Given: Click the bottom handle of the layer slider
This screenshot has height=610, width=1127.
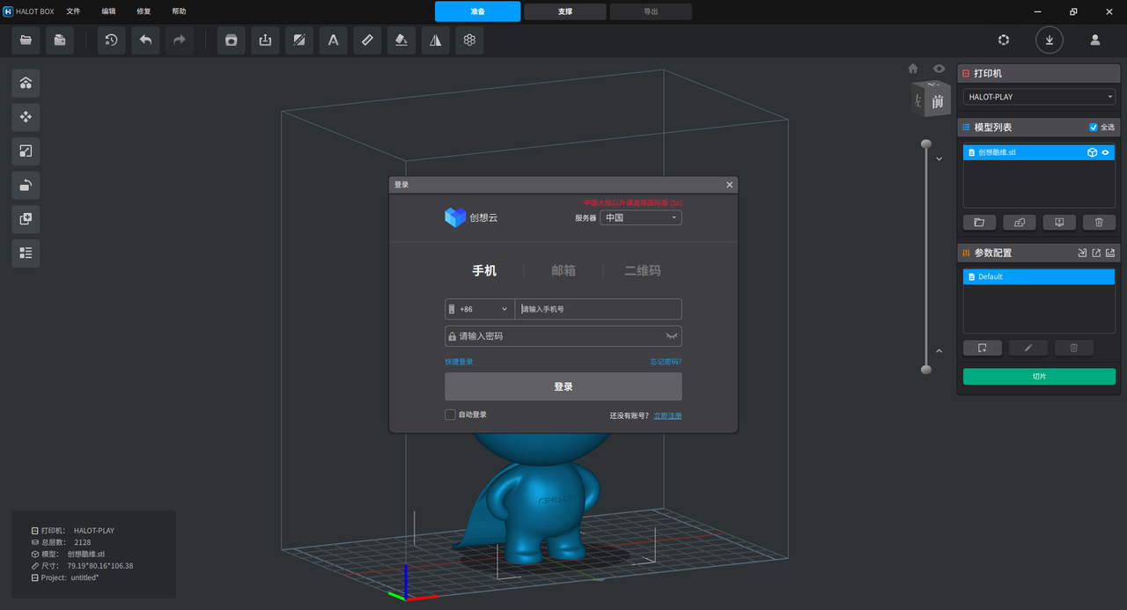Looking at the screenshot, I should coord(925,370).
